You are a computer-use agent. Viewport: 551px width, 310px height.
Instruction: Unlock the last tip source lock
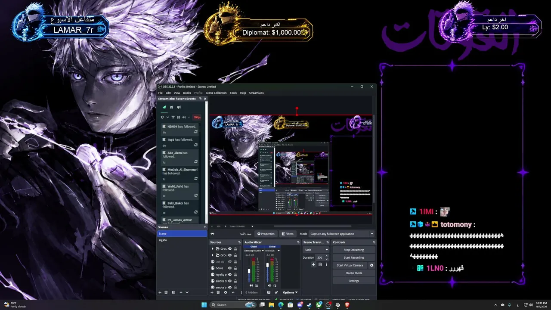(x=235, y=262)
